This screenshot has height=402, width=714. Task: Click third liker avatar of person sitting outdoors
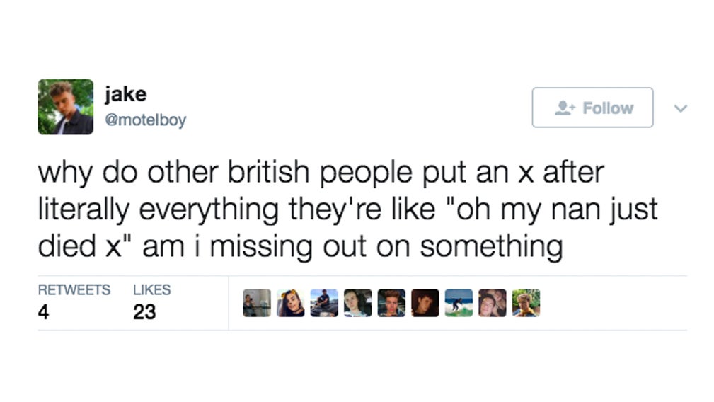pyautogui.click(x=324, y=303)
